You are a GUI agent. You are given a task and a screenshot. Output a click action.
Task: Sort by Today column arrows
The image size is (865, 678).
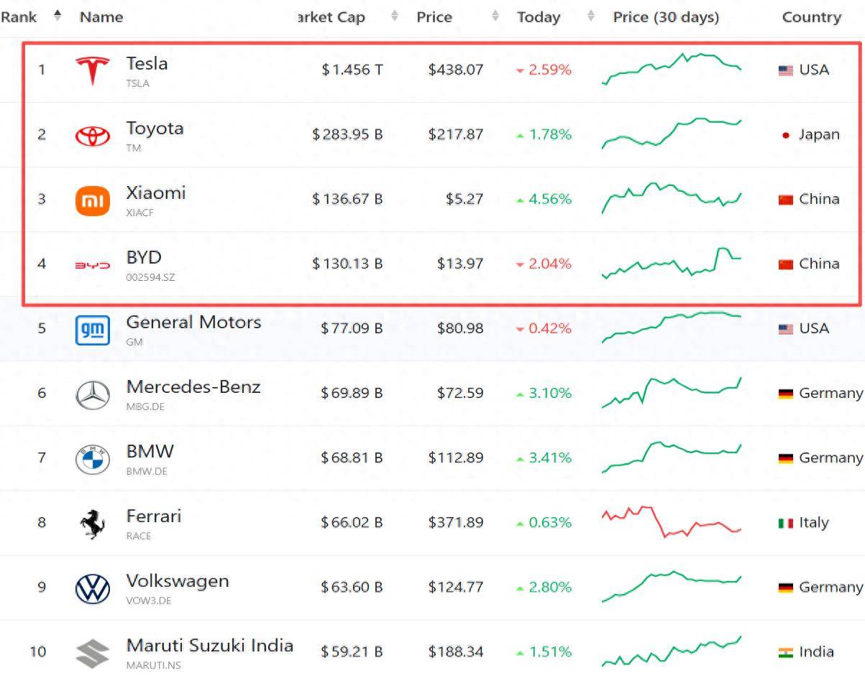tap(591, 16)
